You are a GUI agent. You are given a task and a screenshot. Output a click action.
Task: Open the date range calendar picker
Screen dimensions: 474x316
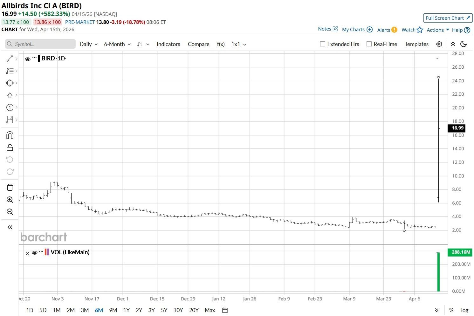[225, 310]
